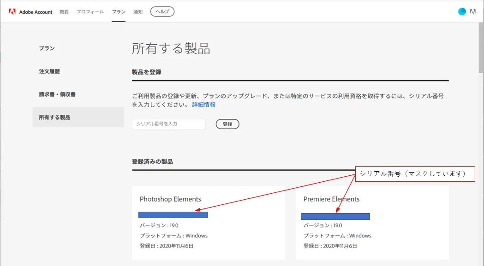This screenshot has height=266, width=484.
Task: Click 登録日 text under Premiere Elements
Action: tap(330, 246)
